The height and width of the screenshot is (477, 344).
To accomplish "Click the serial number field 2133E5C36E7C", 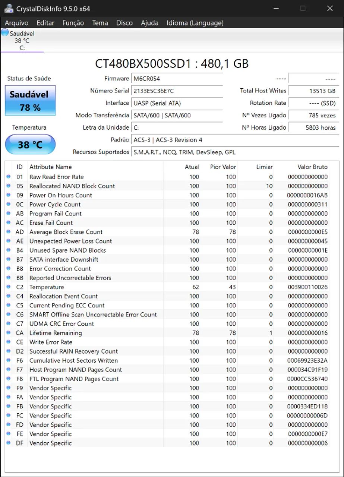I will [177, 91].
